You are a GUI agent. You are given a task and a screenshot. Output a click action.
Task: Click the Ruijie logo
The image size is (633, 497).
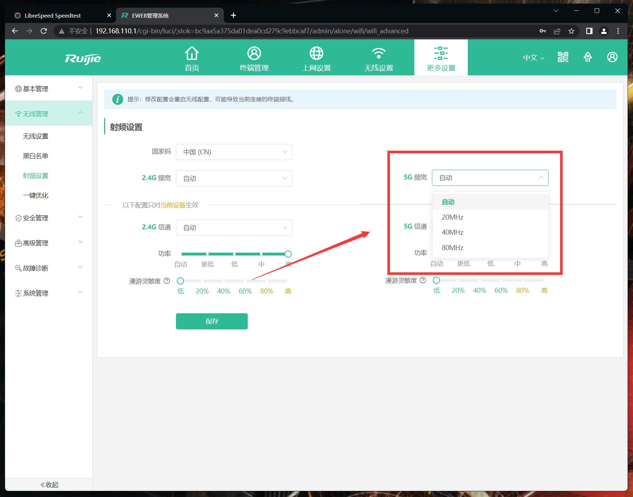83,58
